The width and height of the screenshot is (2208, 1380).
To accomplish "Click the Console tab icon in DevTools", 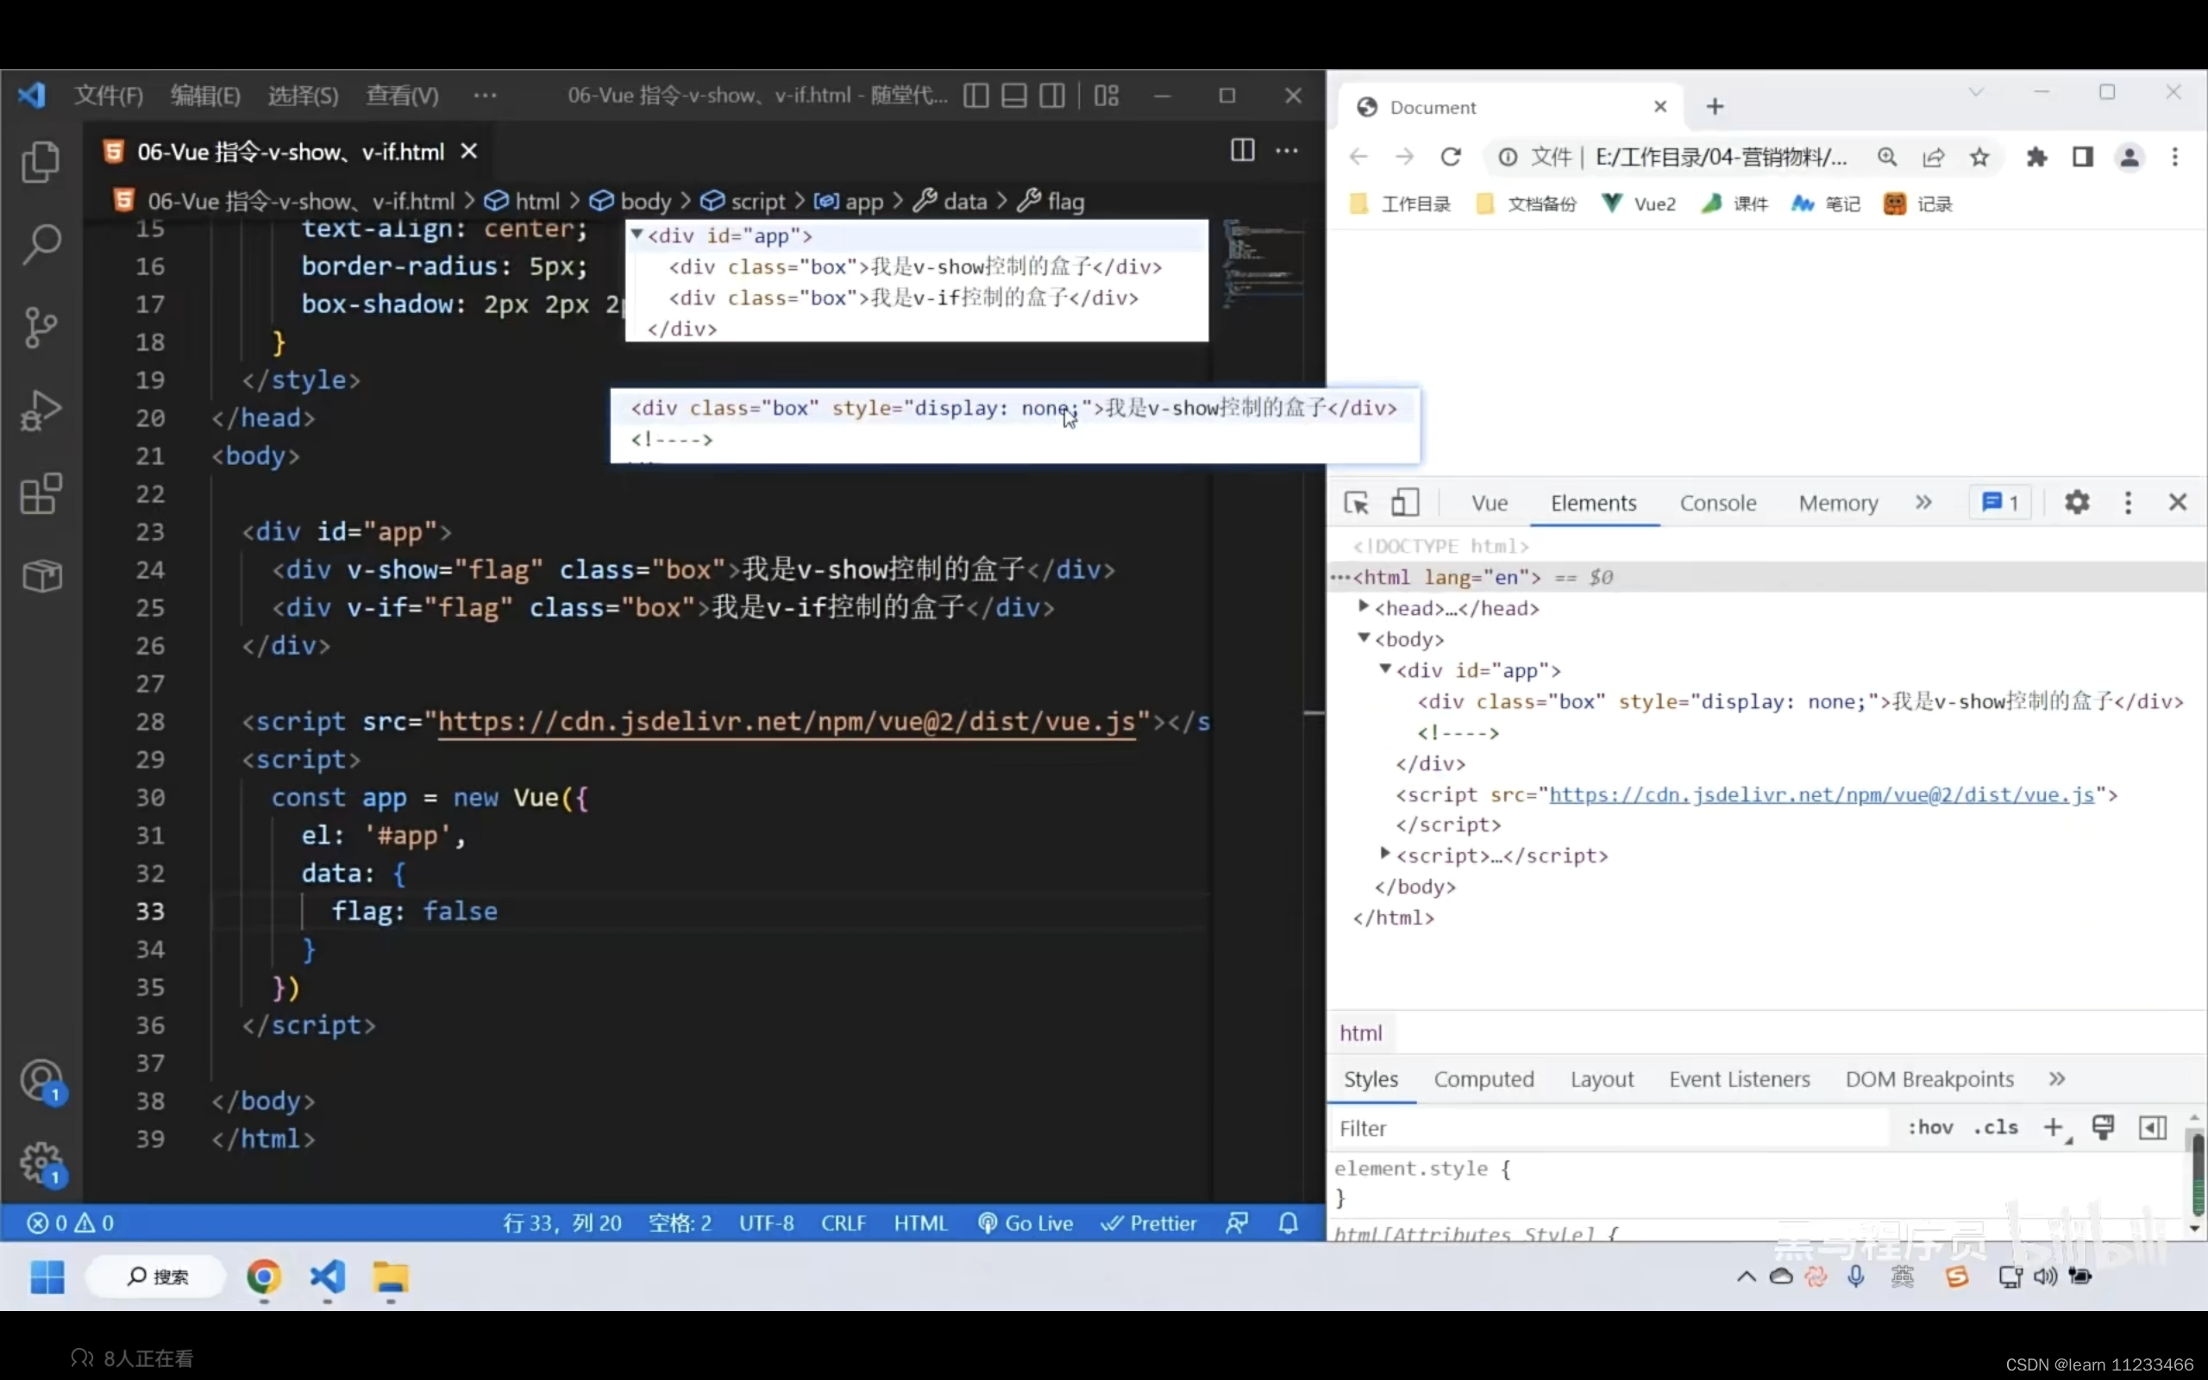I will tap(1716, 502).
